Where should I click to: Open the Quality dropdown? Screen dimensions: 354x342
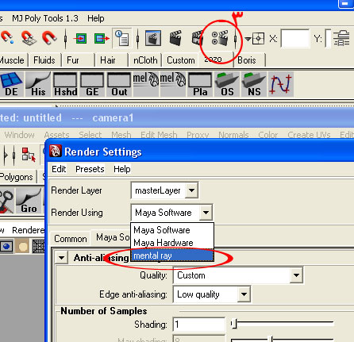pos(296,275)
